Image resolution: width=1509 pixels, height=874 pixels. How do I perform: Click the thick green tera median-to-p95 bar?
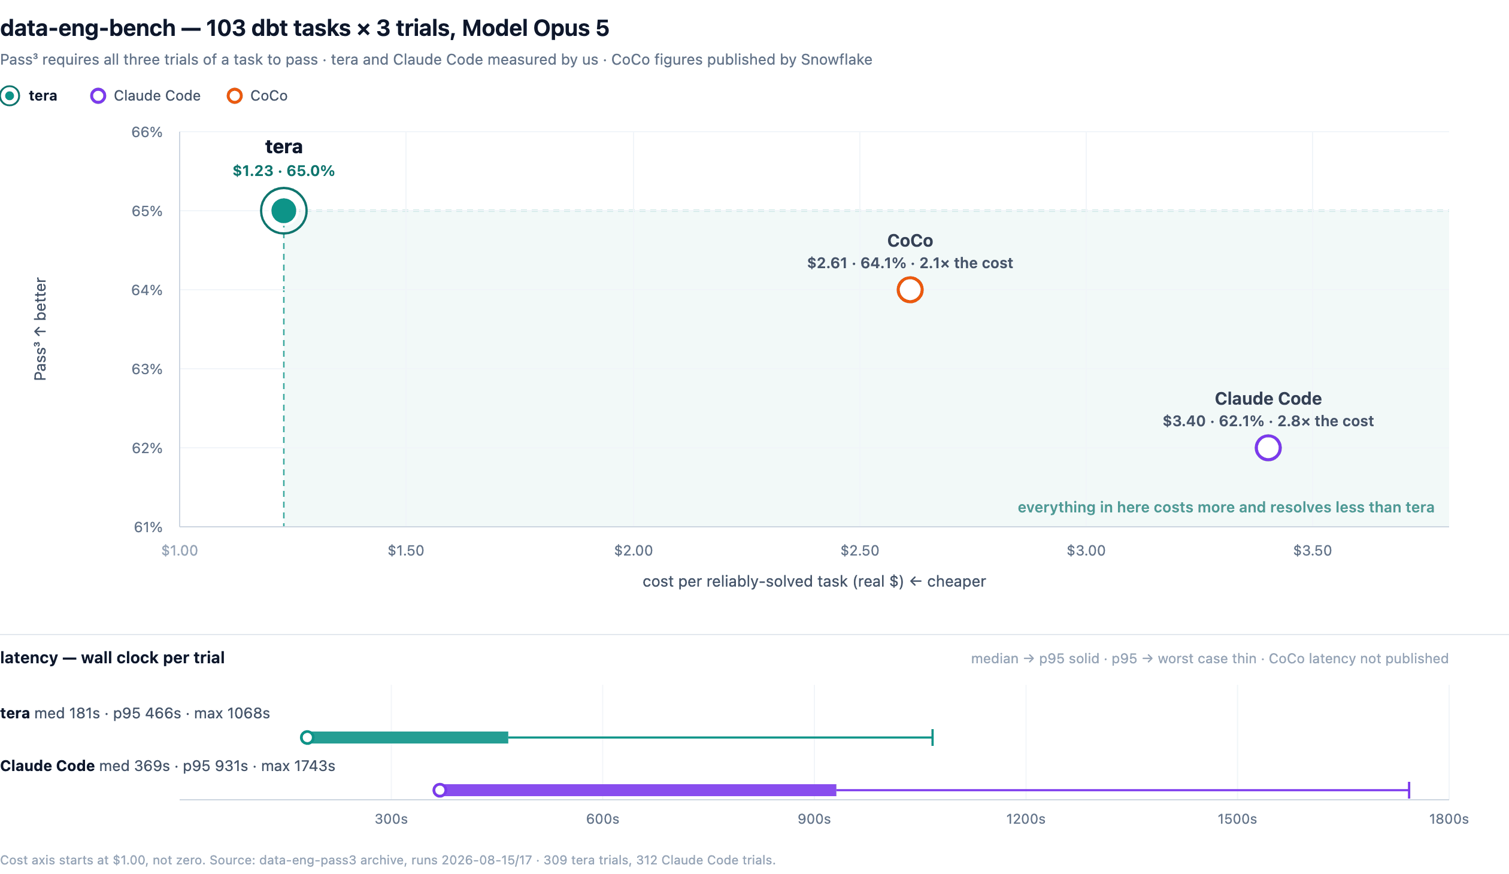[x=408, y=738]
